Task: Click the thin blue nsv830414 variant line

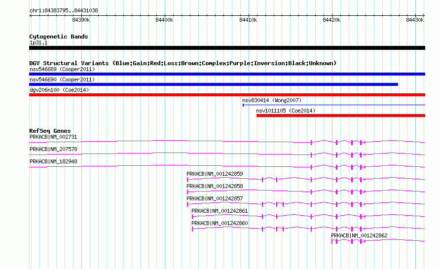Action: (334, 105)
